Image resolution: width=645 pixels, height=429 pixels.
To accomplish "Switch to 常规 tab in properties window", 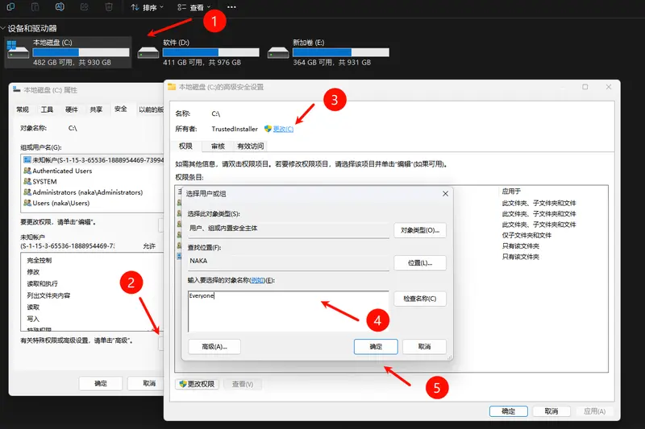I will (23, 109).
